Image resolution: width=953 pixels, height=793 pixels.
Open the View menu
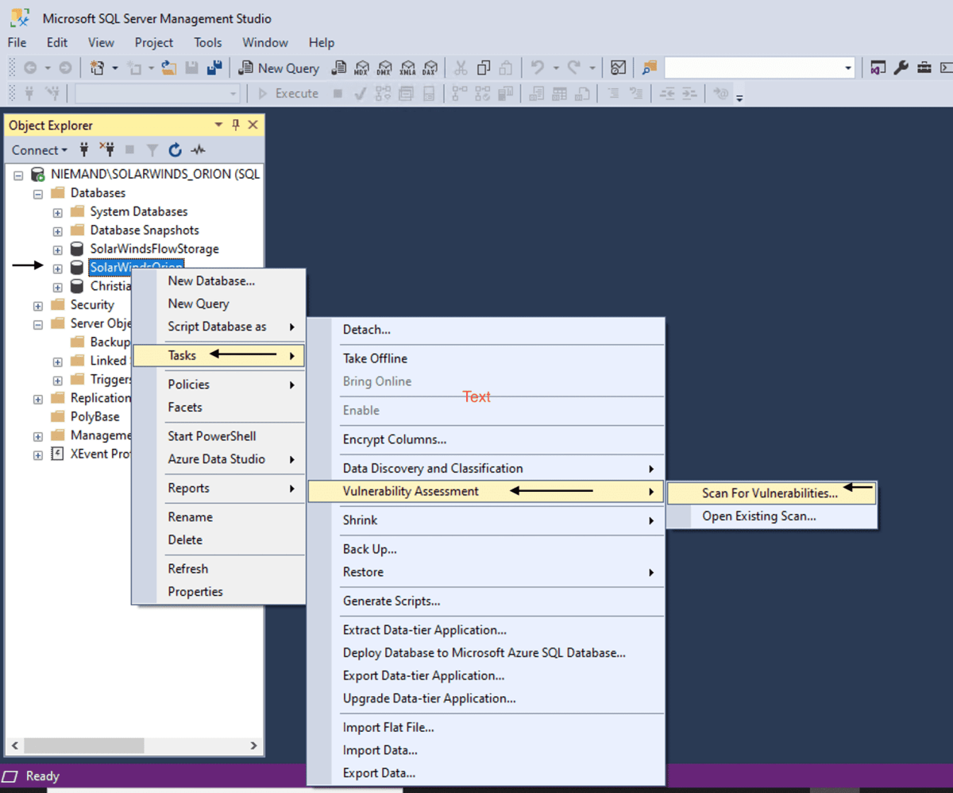[x=101, y=42]
